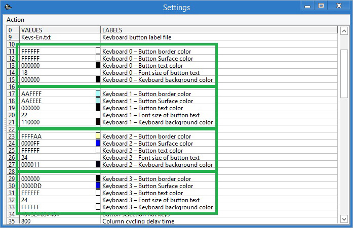
Task: Minimize the Settings window
Action: (307, 6)
